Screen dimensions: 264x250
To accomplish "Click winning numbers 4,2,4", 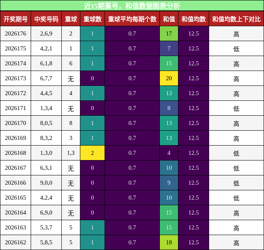I will tap(46, 198).
